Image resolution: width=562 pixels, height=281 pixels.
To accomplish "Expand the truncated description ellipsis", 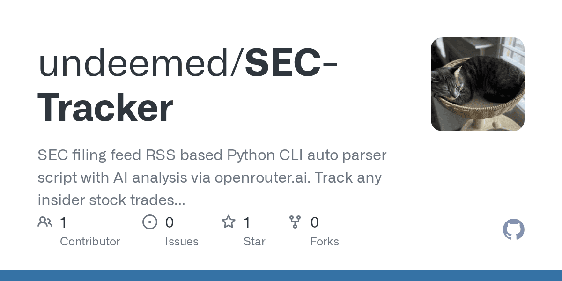I will 179,200.
